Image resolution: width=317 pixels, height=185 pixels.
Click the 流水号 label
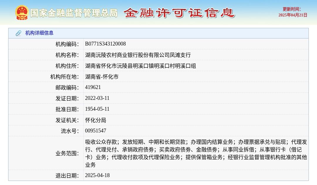coord(70,131)
